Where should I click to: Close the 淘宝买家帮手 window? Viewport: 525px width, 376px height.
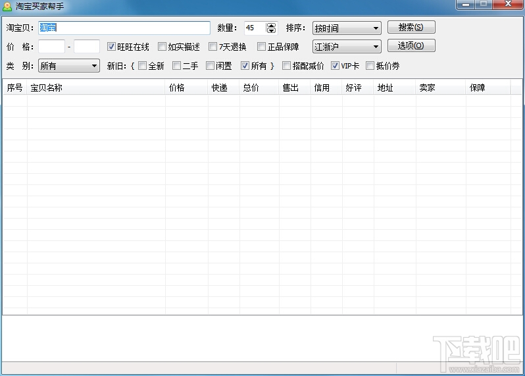(508, 5)
